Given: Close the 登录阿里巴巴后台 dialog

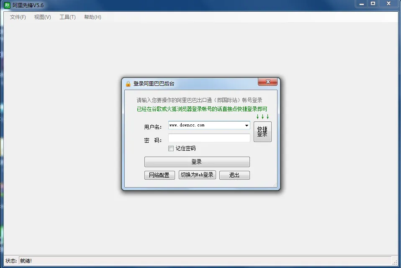Looking at the screenshot, I should click(x=268, y=82).
